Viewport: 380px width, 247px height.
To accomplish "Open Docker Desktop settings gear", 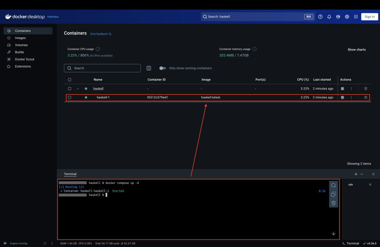I will [x=347, y=17].
